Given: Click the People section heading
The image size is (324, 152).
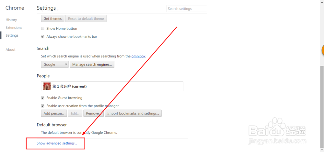Looking at the screenshot, I should (x=43, y=76).
